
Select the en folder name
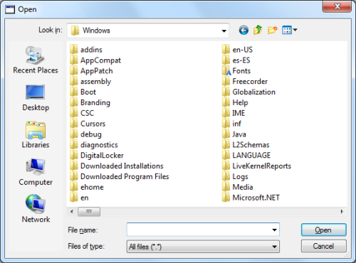point(85,198)
